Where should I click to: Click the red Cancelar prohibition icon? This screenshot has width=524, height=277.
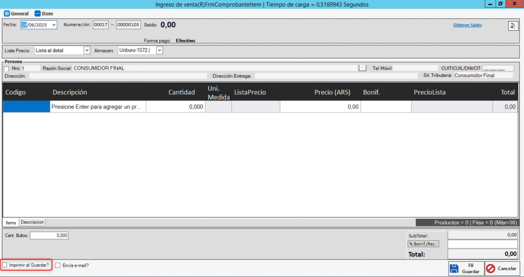pyautogui.click(x=491, y=269)
